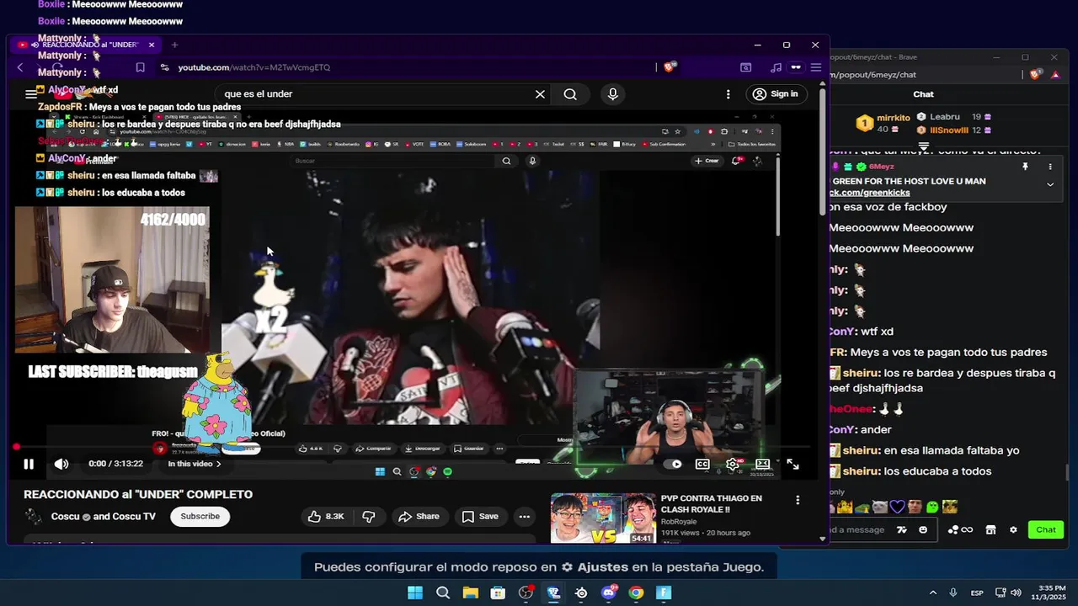Expand the 'In this video' chapters
This screenshot has height=606, width=1078.
195,464
